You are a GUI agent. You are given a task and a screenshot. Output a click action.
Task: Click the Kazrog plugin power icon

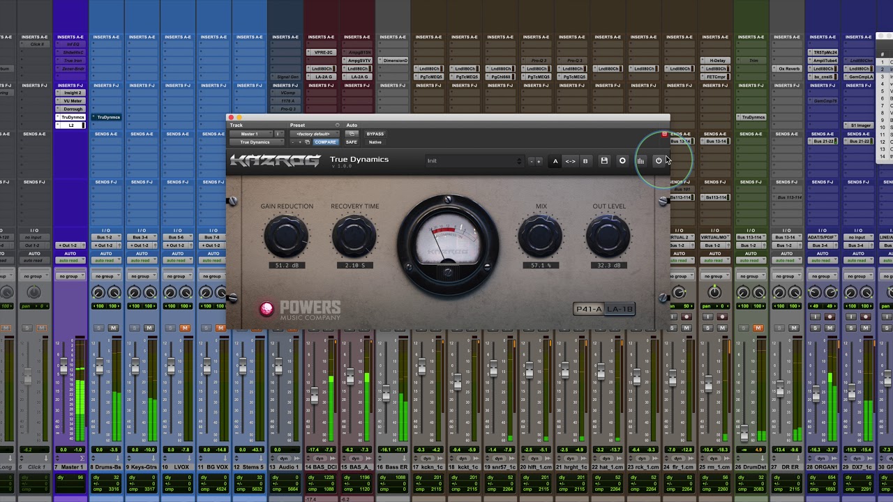tap(658, 161)
